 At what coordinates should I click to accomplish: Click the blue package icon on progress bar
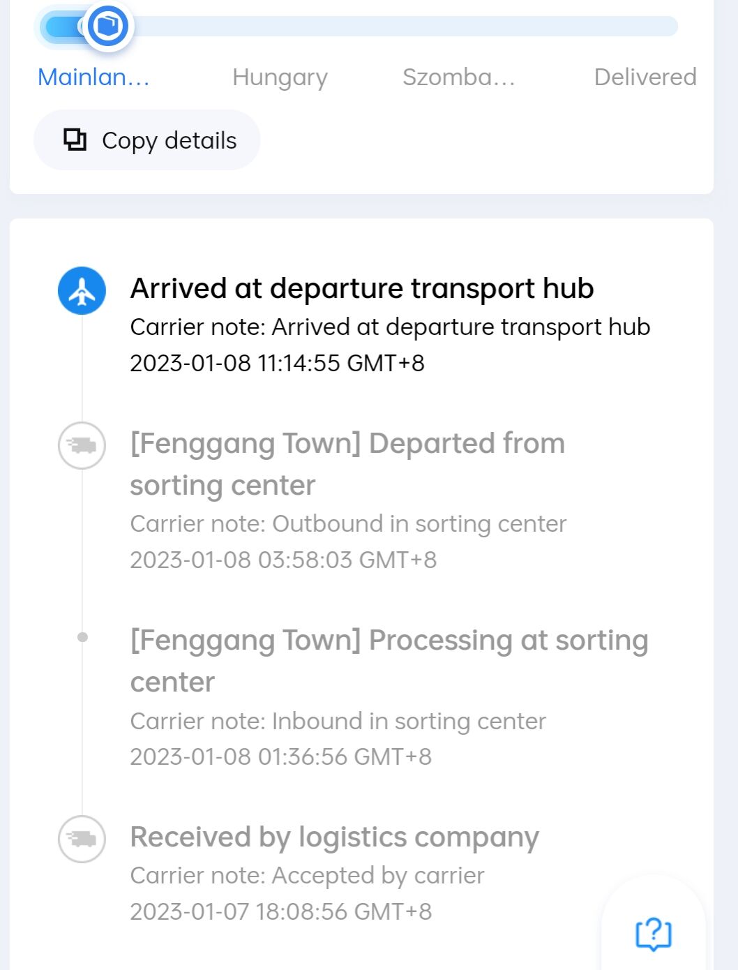pyautogui.click(x=108, y=26)
